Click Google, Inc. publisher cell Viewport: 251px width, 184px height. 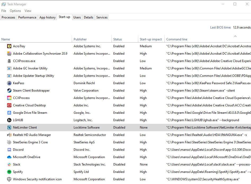[82, 113]
